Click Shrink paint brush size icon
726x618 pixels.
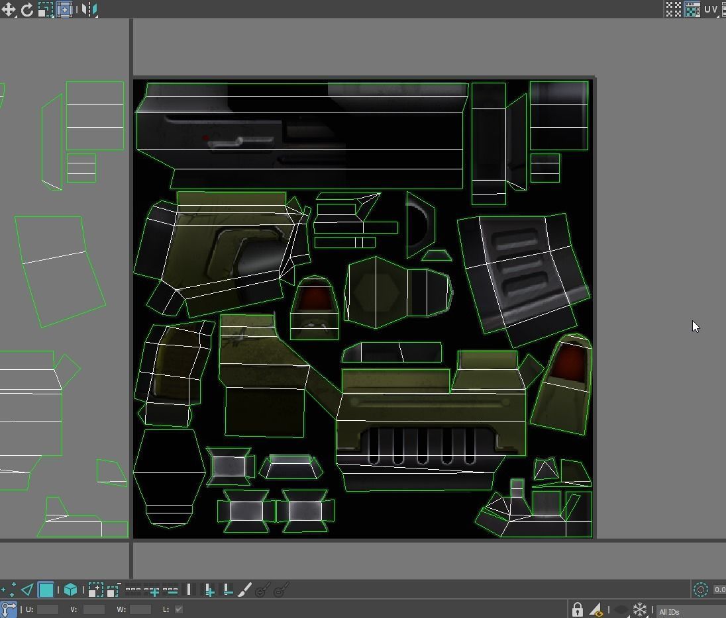[x=281, y=590]
